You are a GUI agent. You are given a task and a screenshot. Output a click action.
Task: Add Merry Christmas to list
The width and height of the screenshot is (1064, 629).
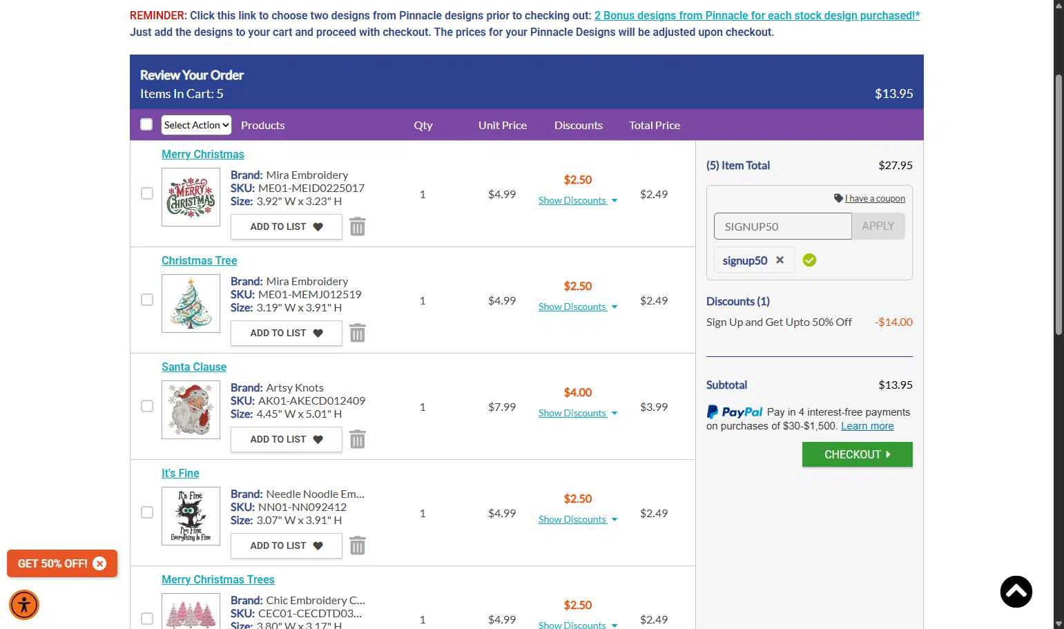287,226
